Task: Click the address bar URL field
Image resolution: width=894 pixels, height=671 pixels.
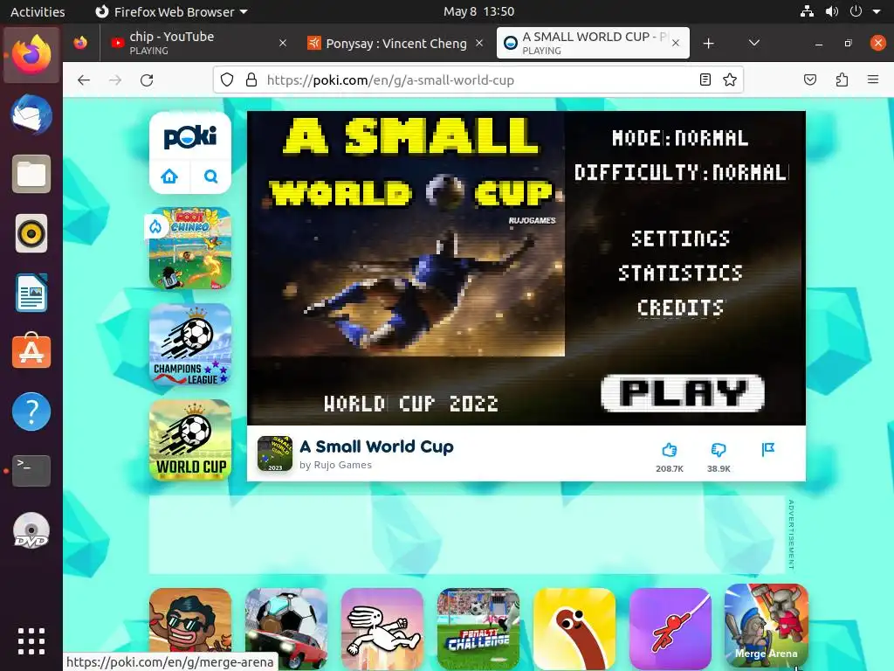Action: pos(479,80)
